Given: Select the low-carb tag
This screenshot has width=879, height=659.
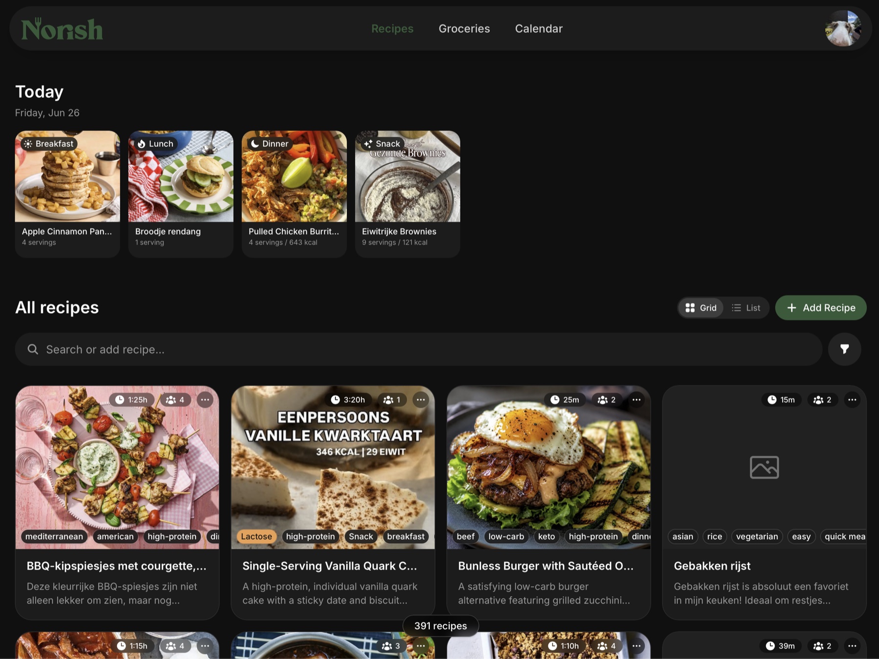Looking at the screenshot, I should click(x=506, y=536).
